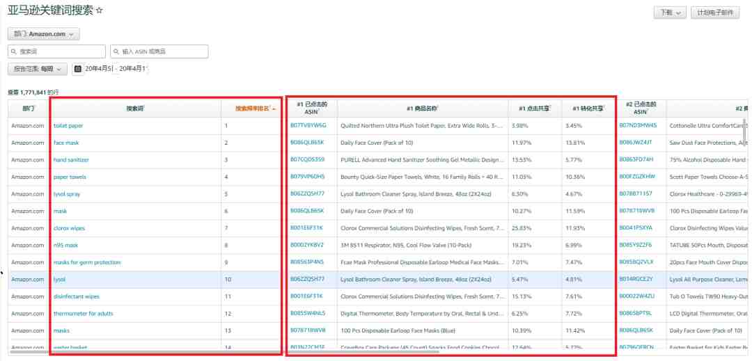Image resolution: width=752 pixels, height=361 pixels.
Task: Open #2 ASIN link B00FZGZKHW
Action: [637, 177]
